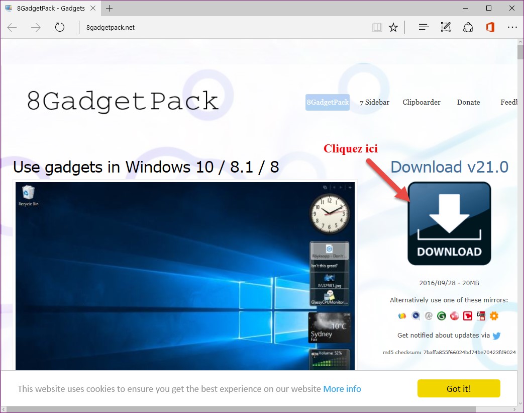Open the gray heise mirror icon
Image resolution: width=524 pixels, height=413 pixels.
[x=429, y=315]
